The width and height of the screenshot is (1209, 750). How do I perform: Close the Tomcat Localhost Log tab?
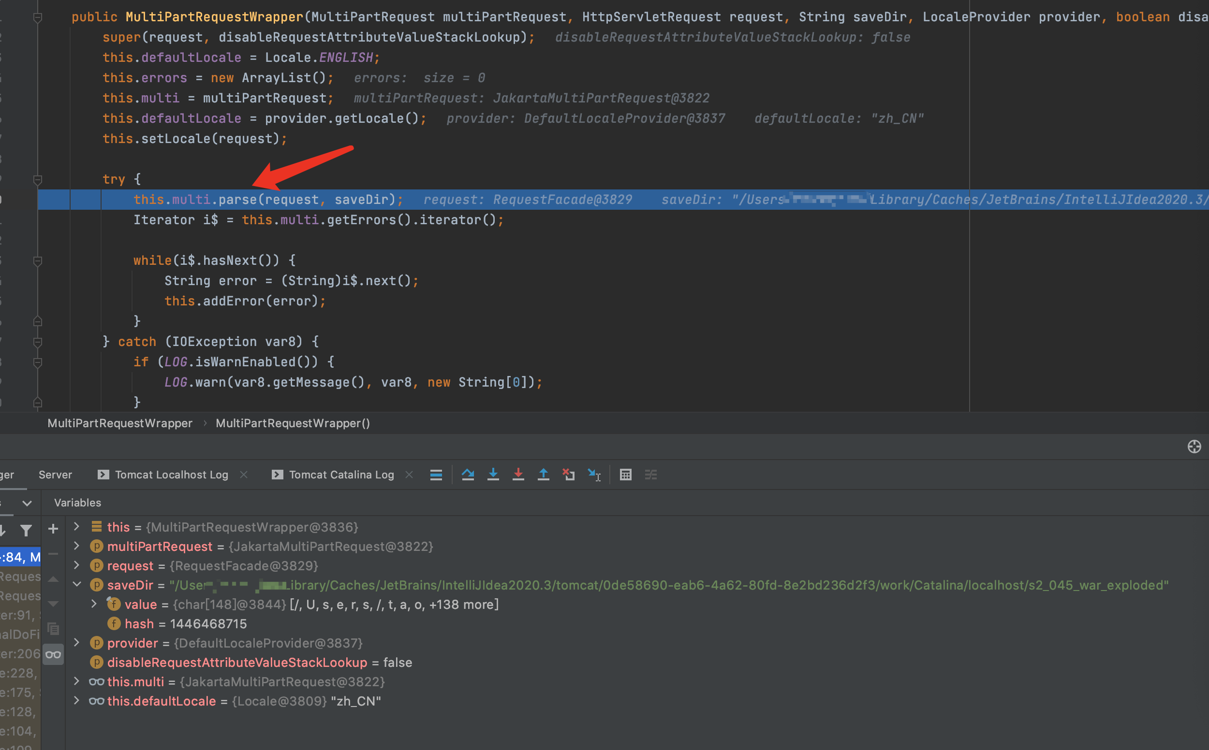point(244,475)
